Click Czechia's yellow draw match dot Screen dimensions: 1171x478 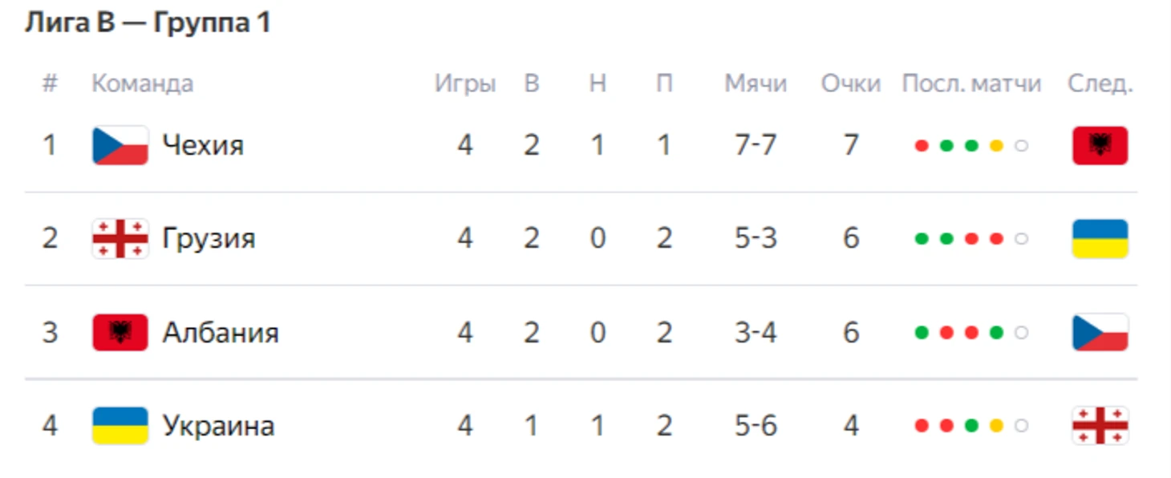996,146
